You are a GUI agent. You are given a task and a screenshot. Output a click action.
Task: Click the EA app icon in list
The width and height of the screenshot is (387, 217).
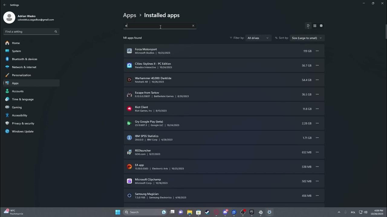129,167
